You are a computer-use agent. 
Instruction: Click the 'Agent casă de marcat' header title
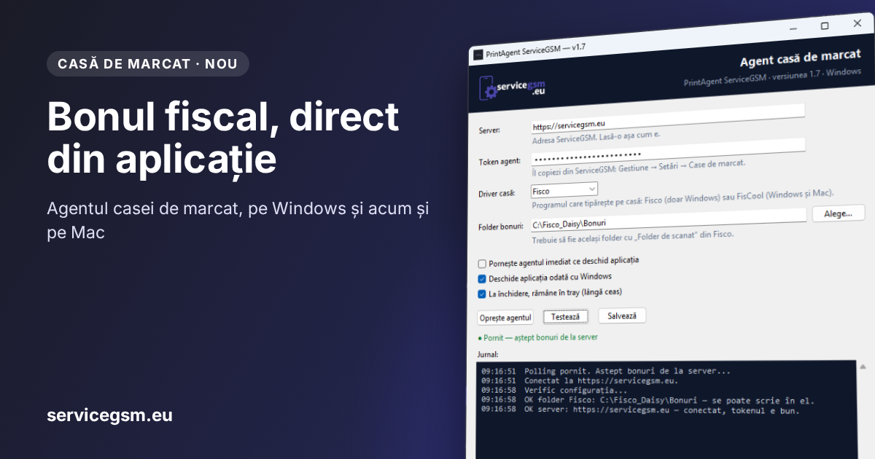click(801, 58)
